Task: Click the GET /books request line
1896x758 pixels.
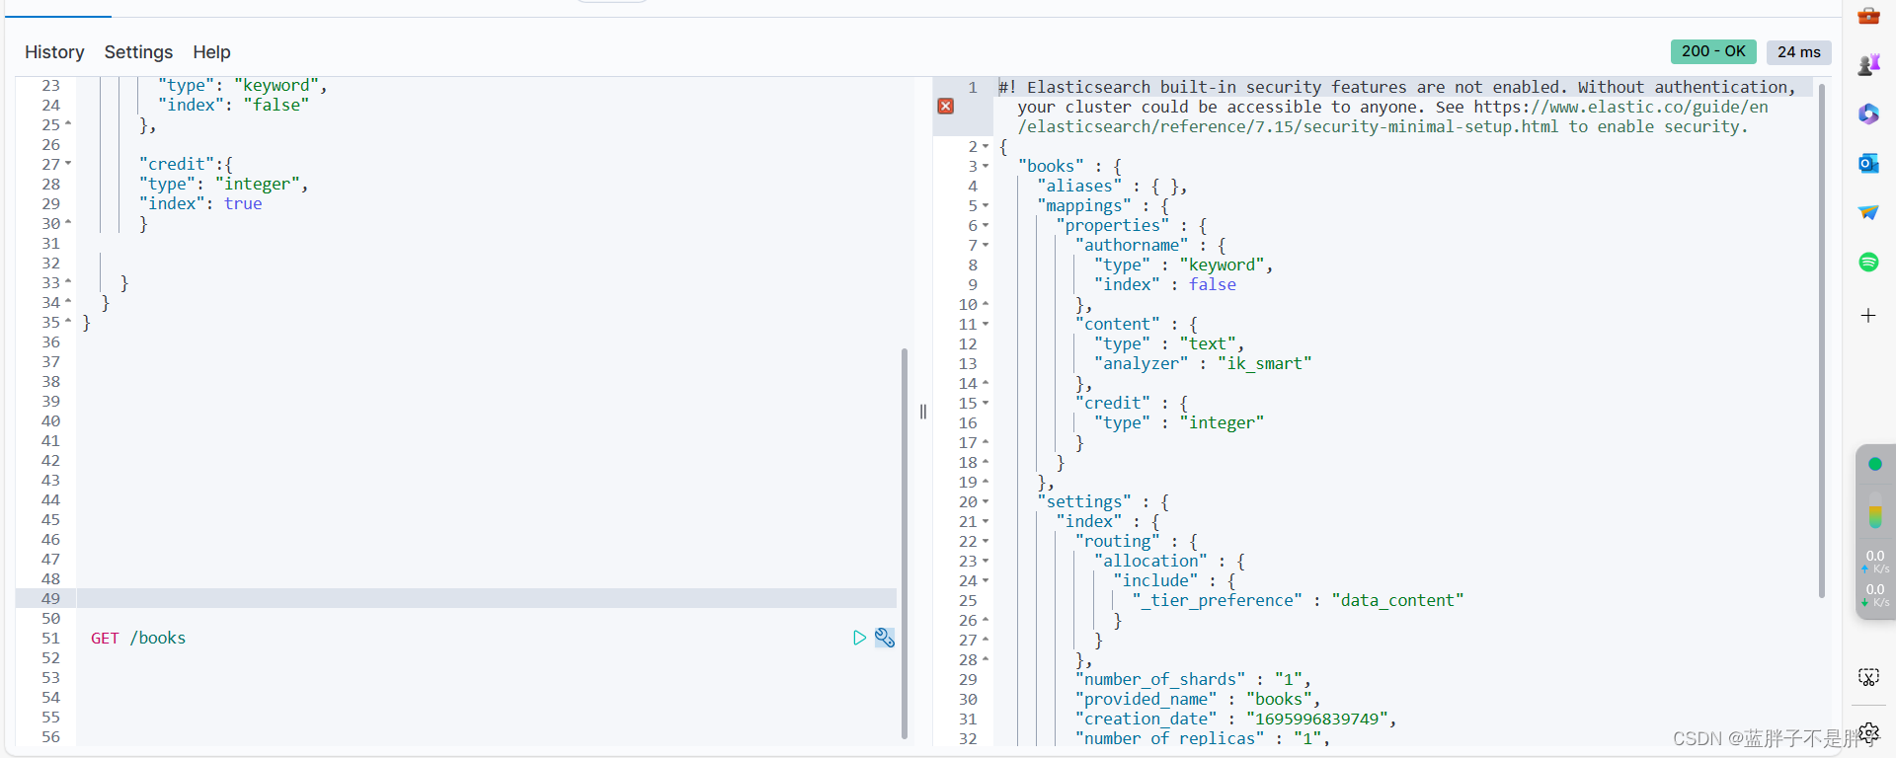Action: coord(138,638)
